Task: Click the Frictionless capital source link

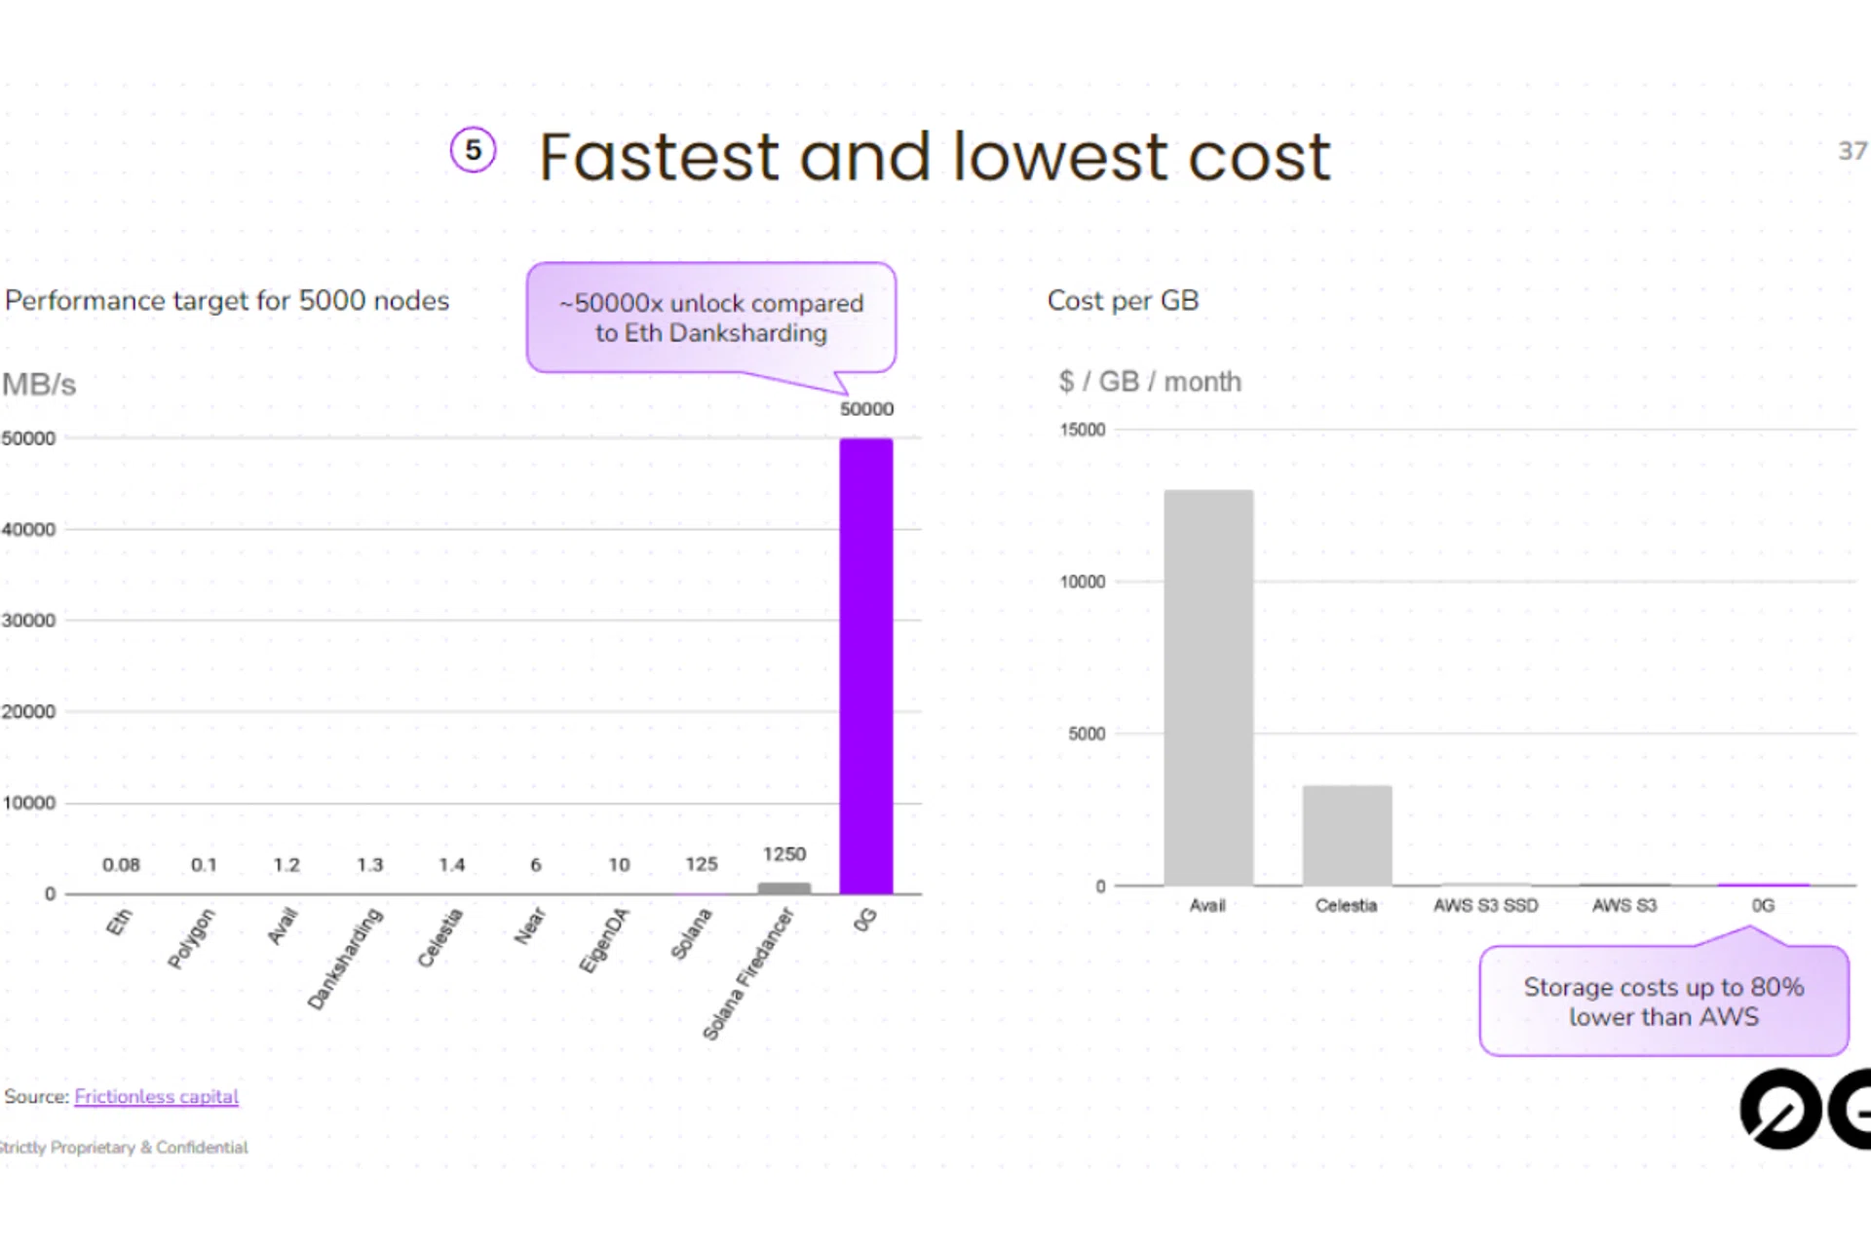Action: (156, 1097)
